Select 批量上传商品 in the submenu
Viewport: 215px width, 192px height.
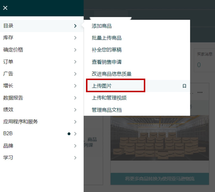pos(107,38)
